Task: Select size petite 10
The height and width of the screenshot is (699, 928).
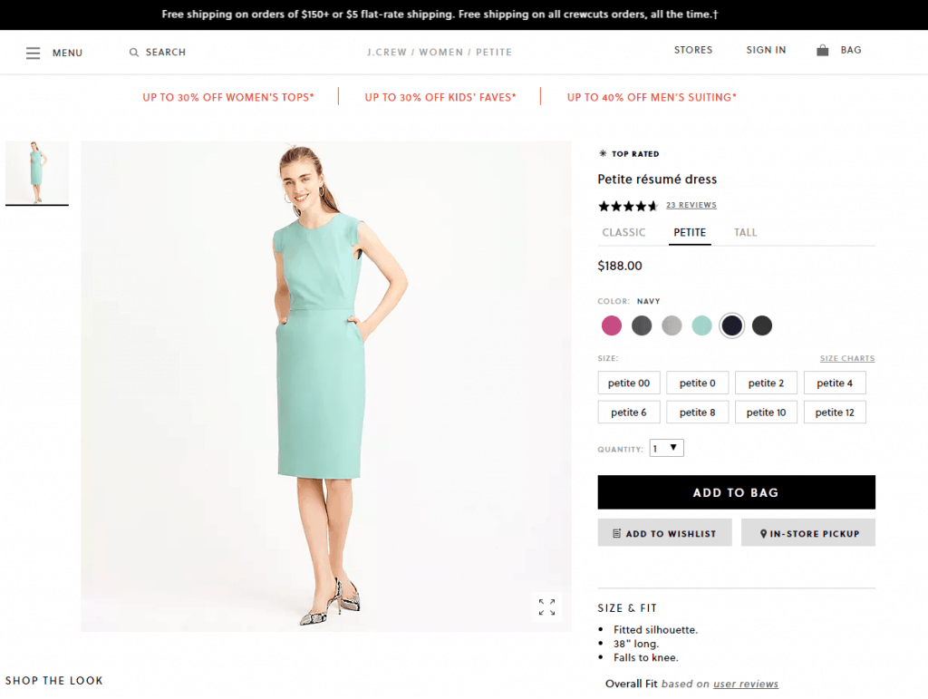Action: coord(766,412)
